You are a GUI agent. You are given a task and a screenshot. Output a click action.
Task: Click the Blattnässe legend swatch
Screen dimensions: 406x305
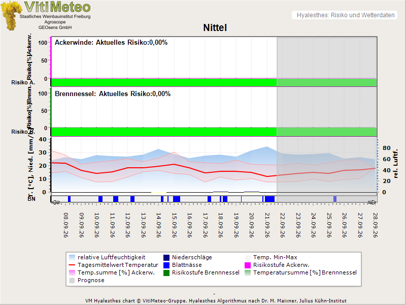click(166, 265)
